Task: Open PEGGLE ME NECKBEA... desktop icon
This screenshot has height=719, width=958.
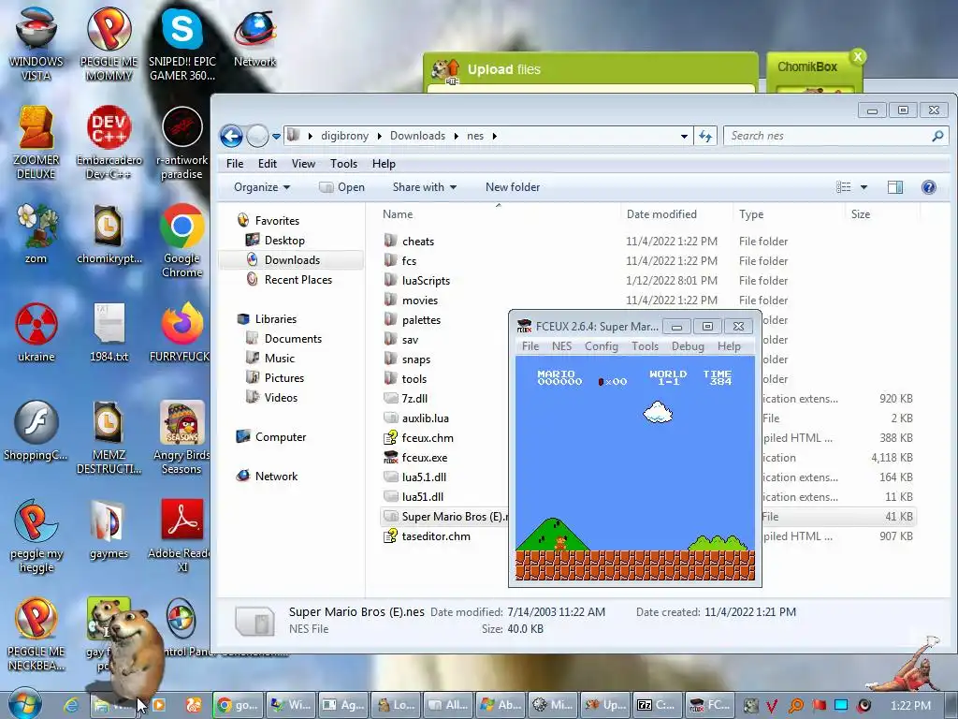Action: click(36, 634)
